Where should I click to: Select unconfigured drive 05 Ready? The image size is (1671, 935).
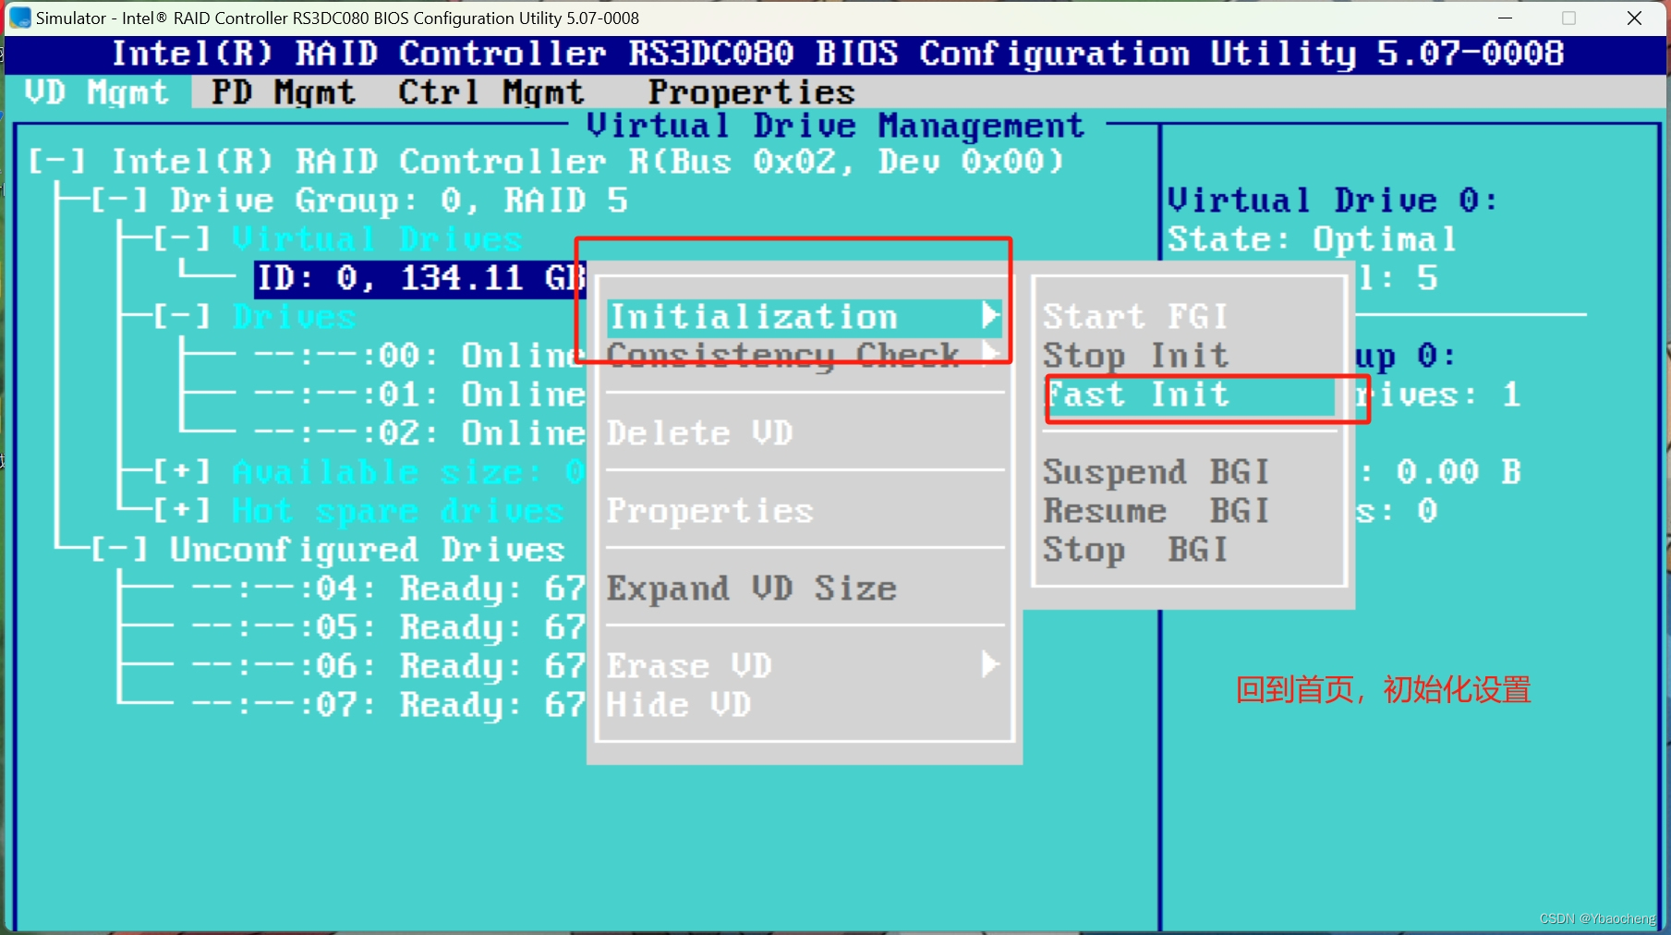389,627
